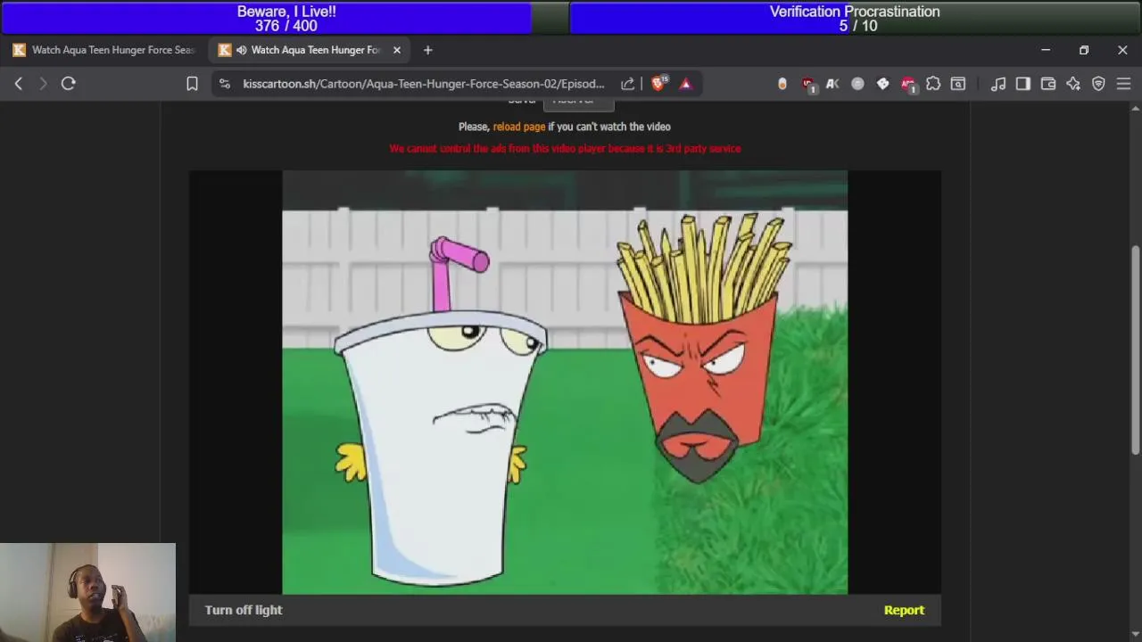1142x642 pixels.
Task: Open the gray circle extension icon
Action: tap(857, 84)
